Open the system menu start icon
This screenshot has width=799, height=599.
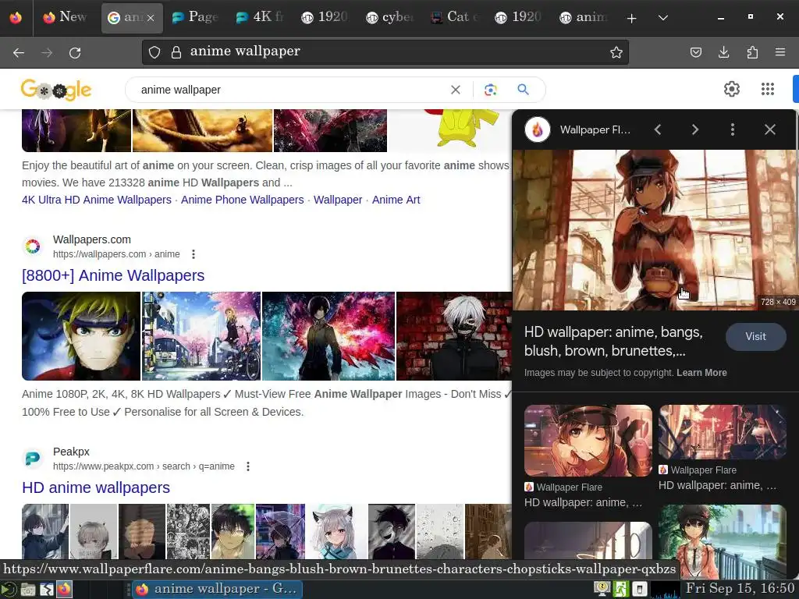tap(9, 590)
